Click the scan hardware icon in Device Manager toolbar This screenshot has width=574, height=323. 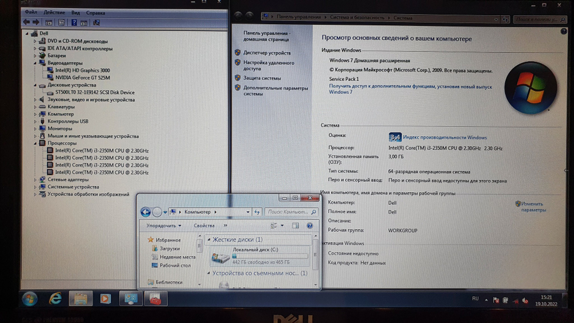click(96, 22)
